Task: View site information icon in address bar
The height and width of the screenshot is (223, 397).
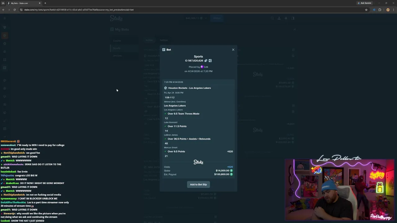Action: tap(21, 10)
